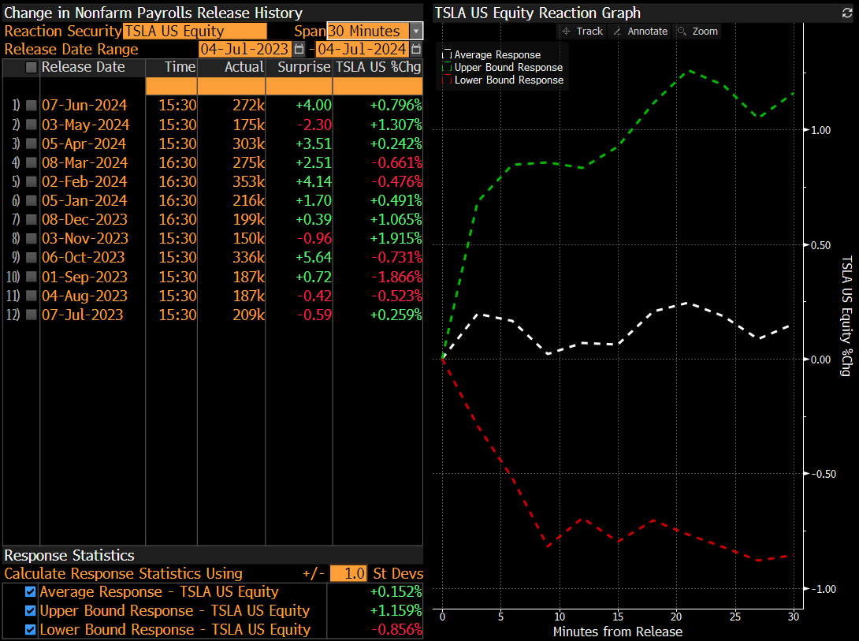Screen dimensions: 859x641
Task: Open the Span dropdown arrow
Action: (x=416, y=32)
